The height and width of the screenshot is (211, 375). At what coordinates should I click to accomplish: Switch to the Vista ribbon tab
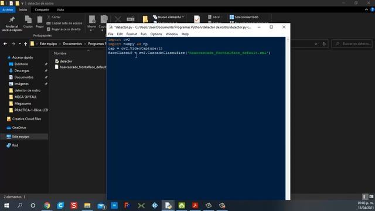pos(60,9)
